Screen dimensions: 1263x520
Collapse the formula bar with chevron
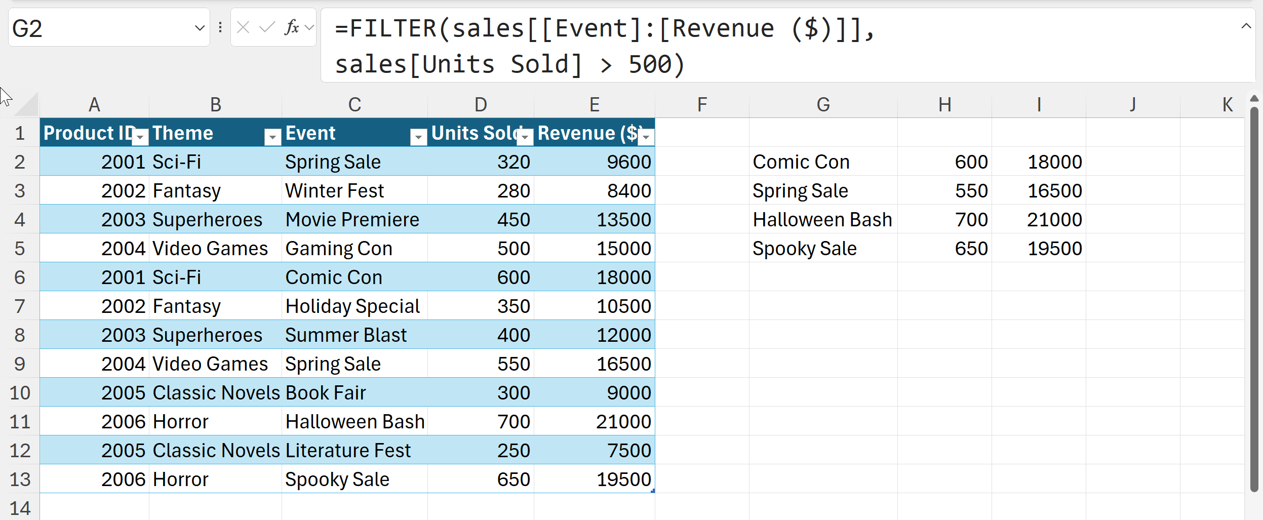point(1246,26)
